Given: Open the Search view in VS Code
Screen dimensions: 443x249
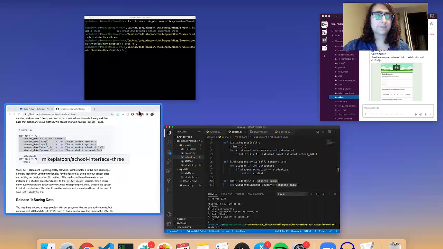Looking at the screenshot, I should 169,142.
